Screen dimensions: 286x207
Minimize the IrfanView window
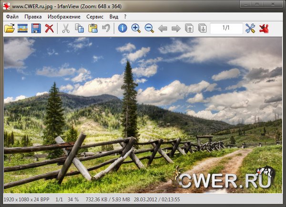tap(246, 4)
